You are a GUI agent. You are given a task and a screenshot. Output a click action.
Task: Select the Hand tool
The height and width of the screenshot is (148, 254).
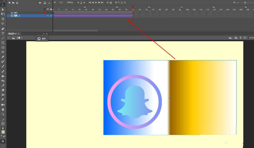[3, 109]
